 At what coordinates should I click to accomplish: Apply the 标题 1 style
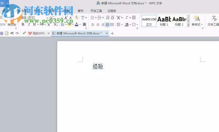pos(164,21)
